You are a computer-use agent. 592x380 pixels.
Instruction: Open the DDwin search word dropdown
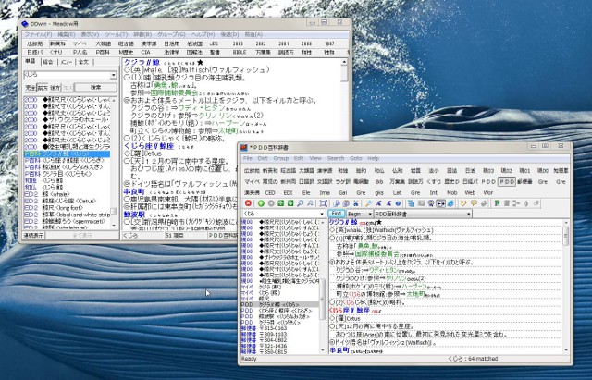[114, 75]
